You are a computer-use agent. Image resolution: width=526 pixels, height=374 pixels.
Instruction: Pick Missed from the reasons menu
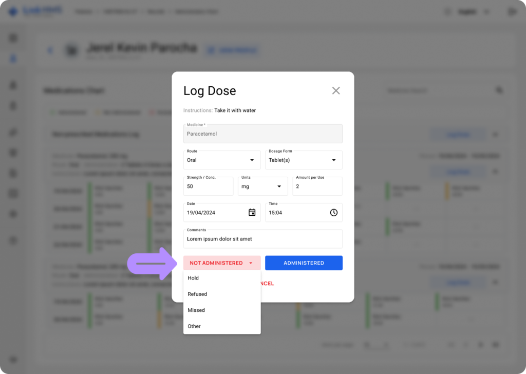click(196, 310)
